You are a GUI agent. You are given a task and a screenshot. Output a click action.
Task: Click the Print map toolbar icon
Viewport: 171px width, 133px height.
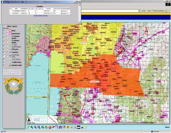pyautogui.click(x=82, y=127)
